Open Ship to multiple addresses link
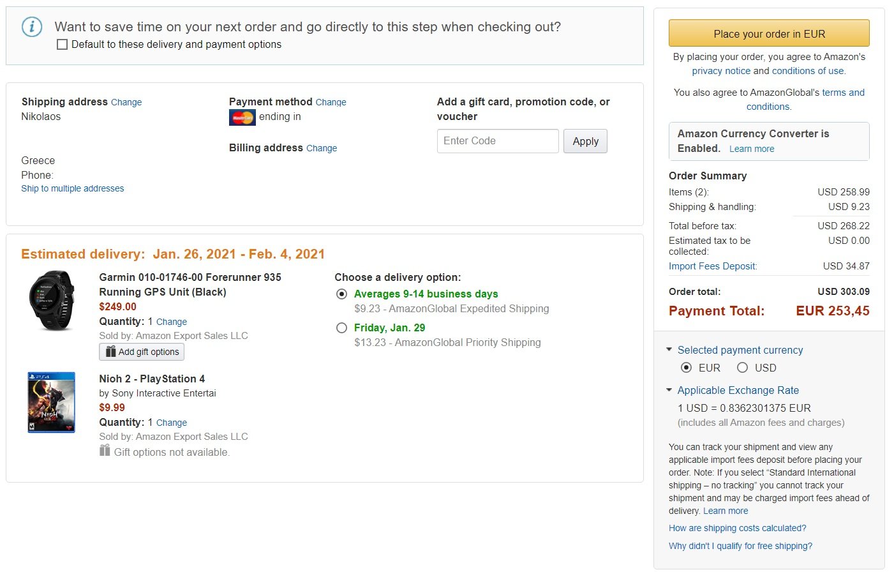Image resolution: width=894 pixels, height=572 pixels. tap(73, 189)
